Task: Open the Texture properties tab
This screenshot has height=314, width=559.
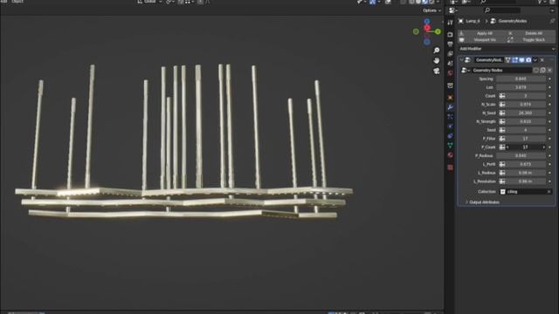Action: pos(451,167)
